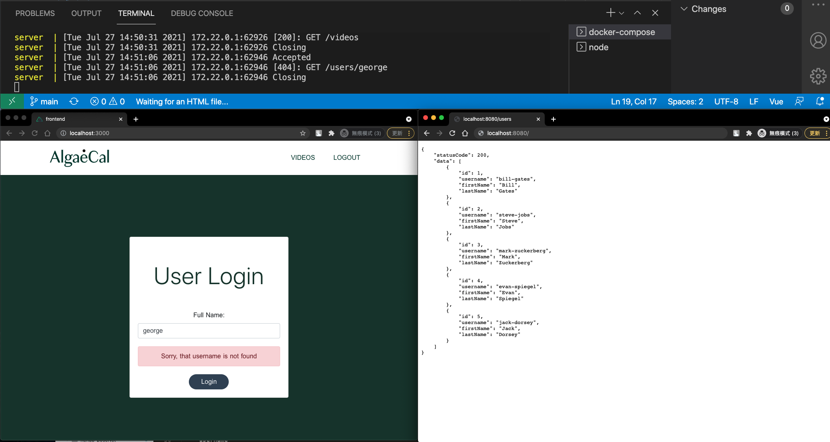830x442 pixels.
Task: Collapse the Changes section chevron
Action: click(684, 9)
